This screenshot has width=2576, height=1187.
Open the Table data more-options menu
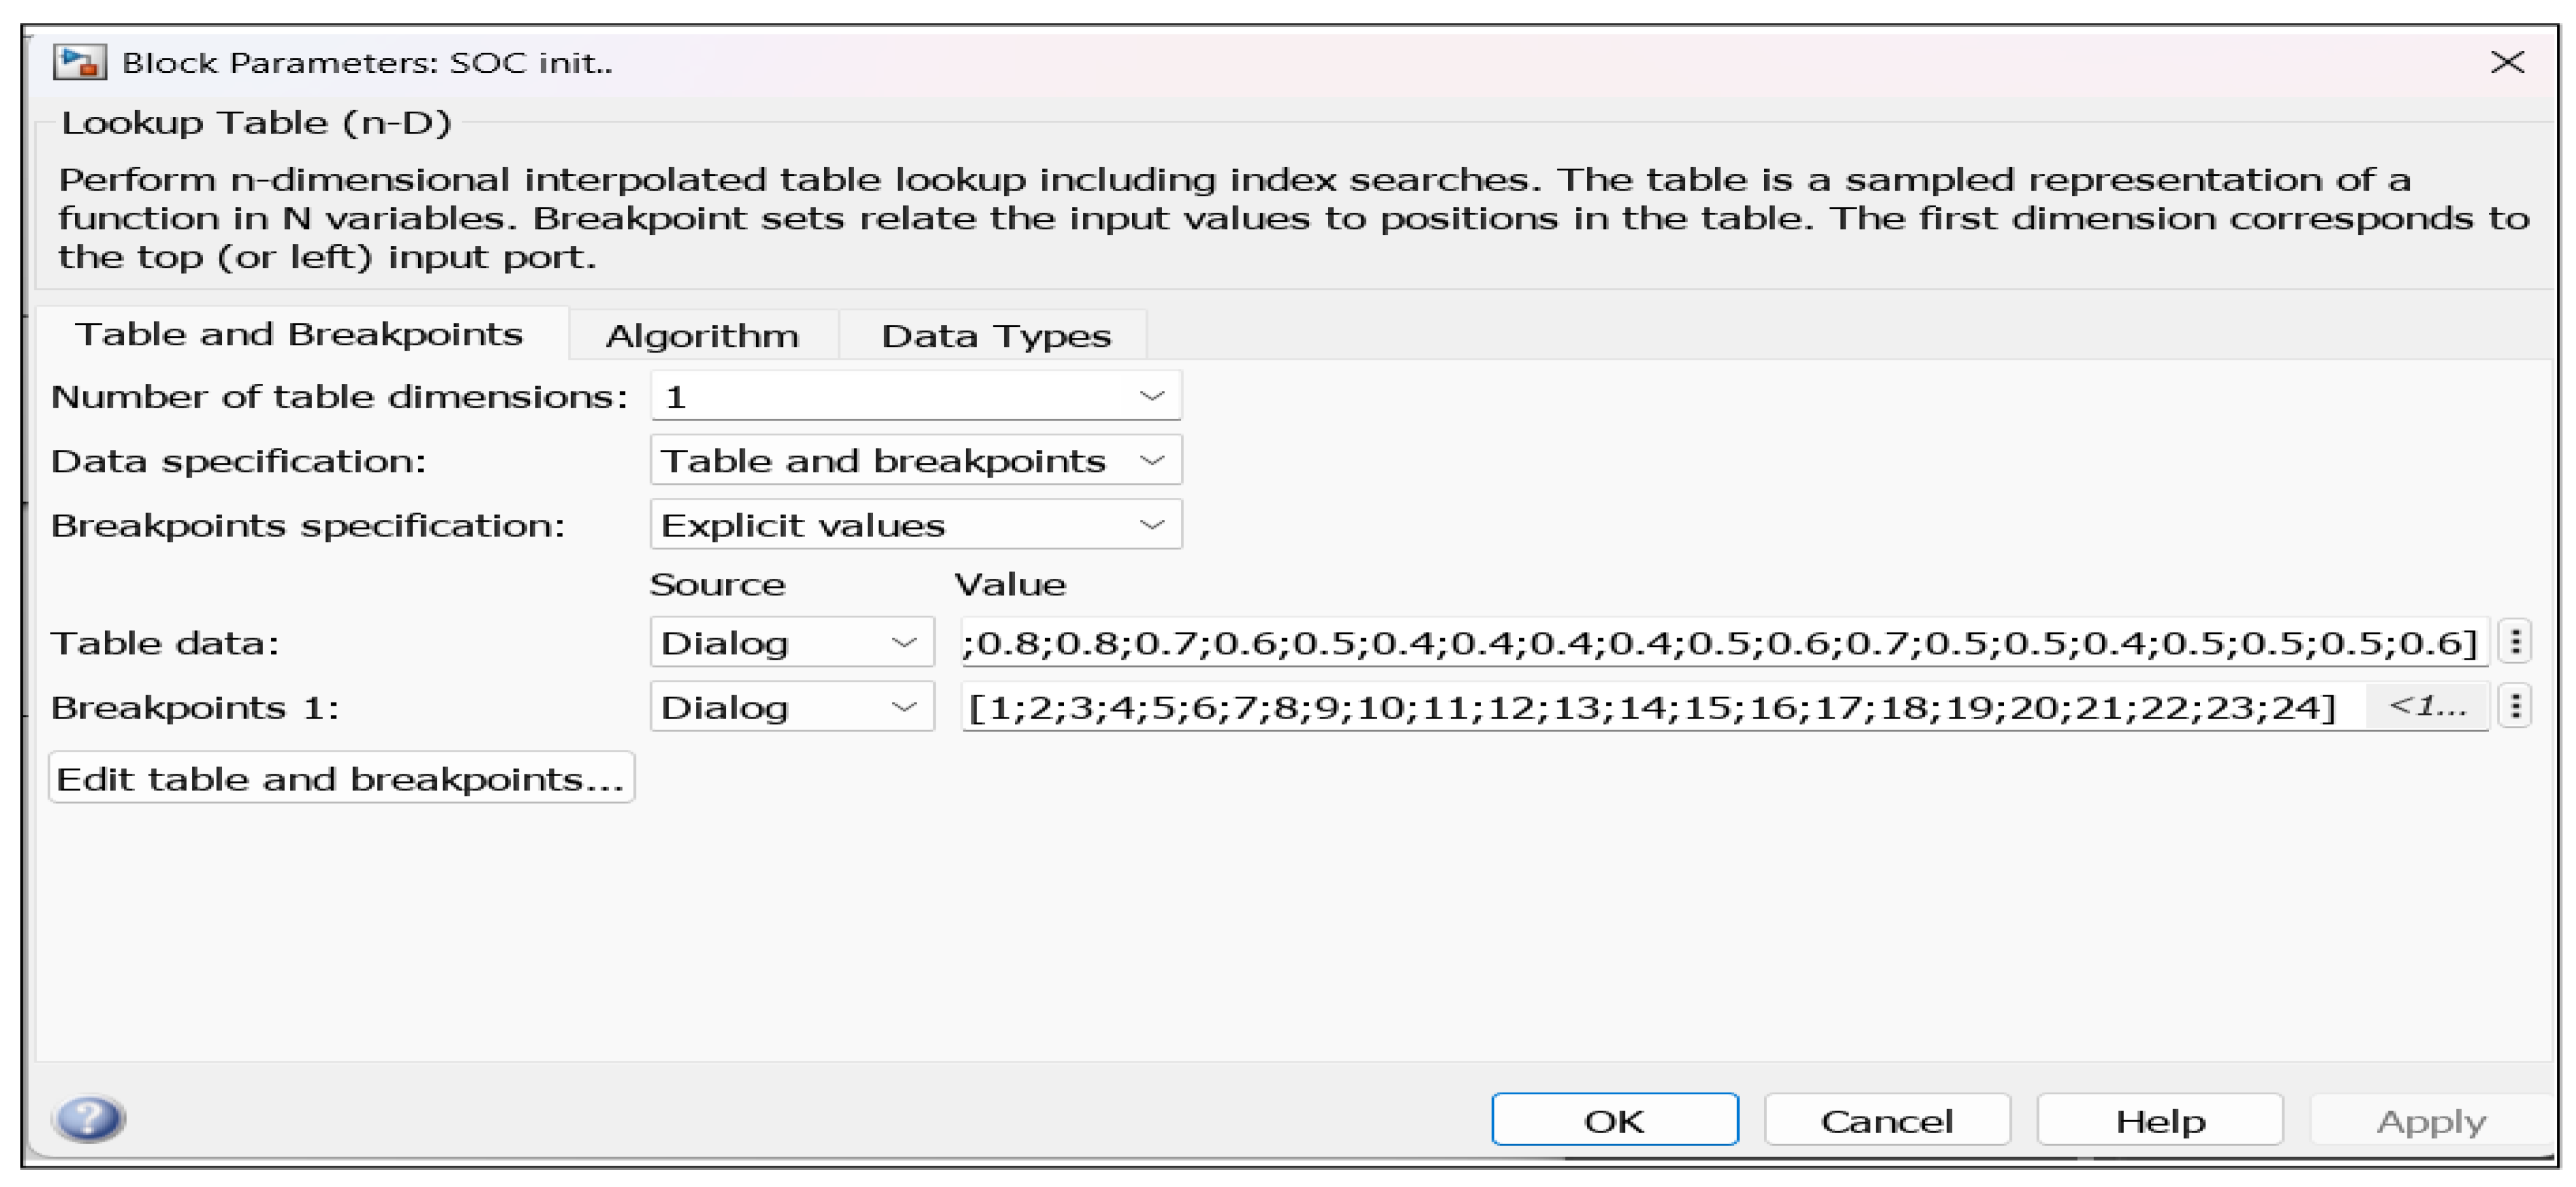2515,641
